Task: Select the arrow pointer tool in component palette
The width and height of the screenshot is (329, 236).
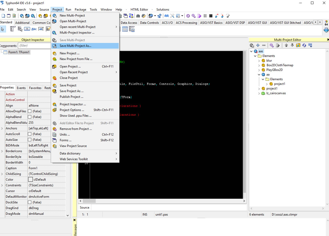Action: coord(3,29)
